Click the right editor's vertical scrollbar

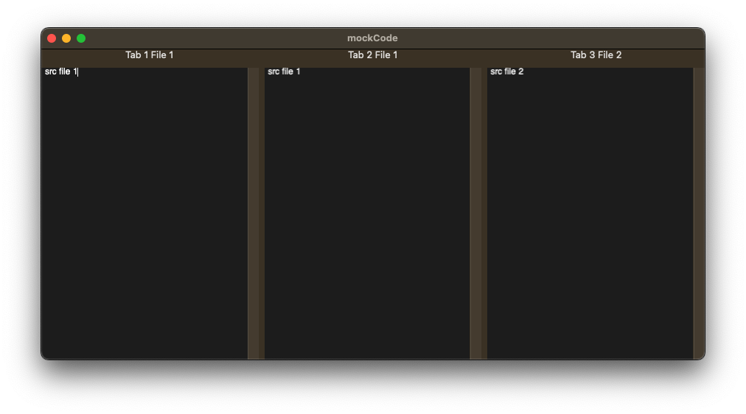coord(698,214)
